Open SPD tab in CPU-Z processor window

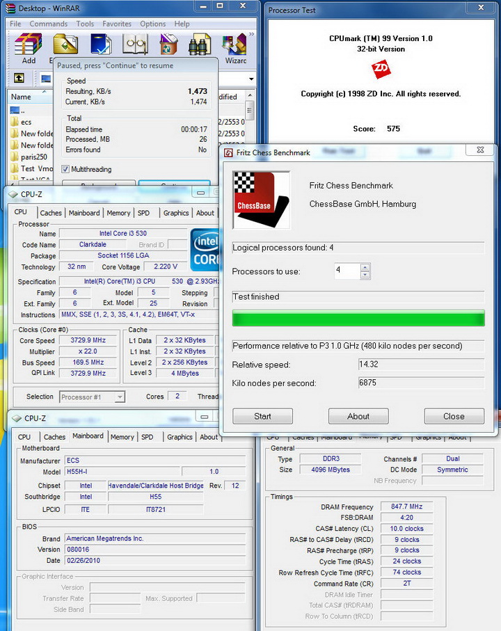tap(143, 213)
